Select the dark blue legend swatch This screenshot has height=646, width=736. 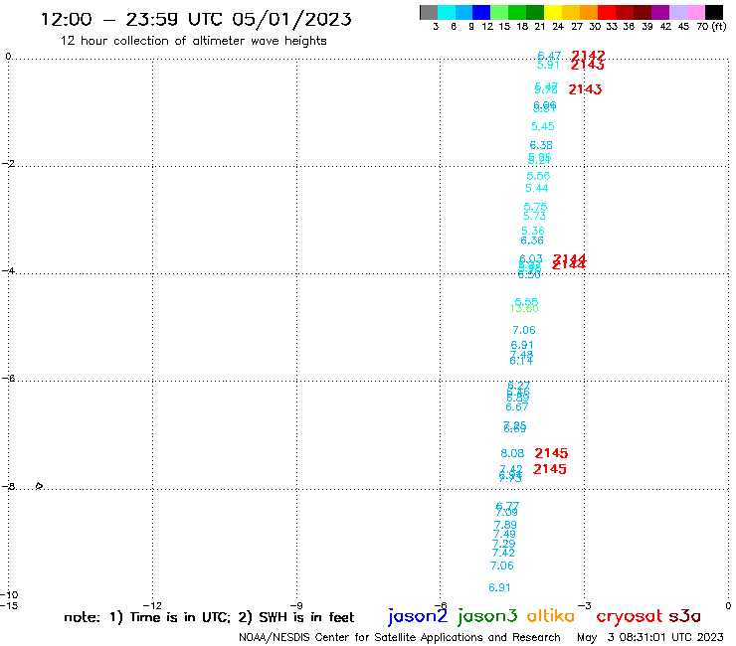click(x=481, y=12)
